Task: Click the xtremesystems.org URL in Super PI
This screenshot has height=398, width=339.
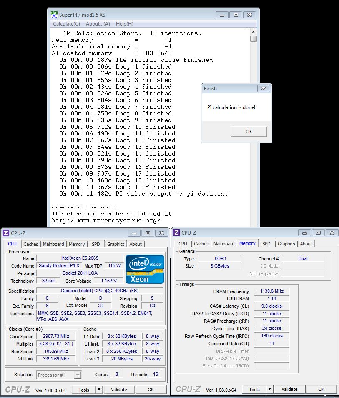Action: [106, 221]
